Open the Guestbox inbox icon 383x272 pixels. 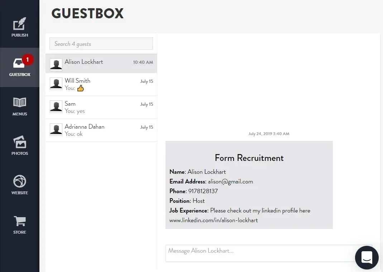pyautogui.click(x=19, y=63)
